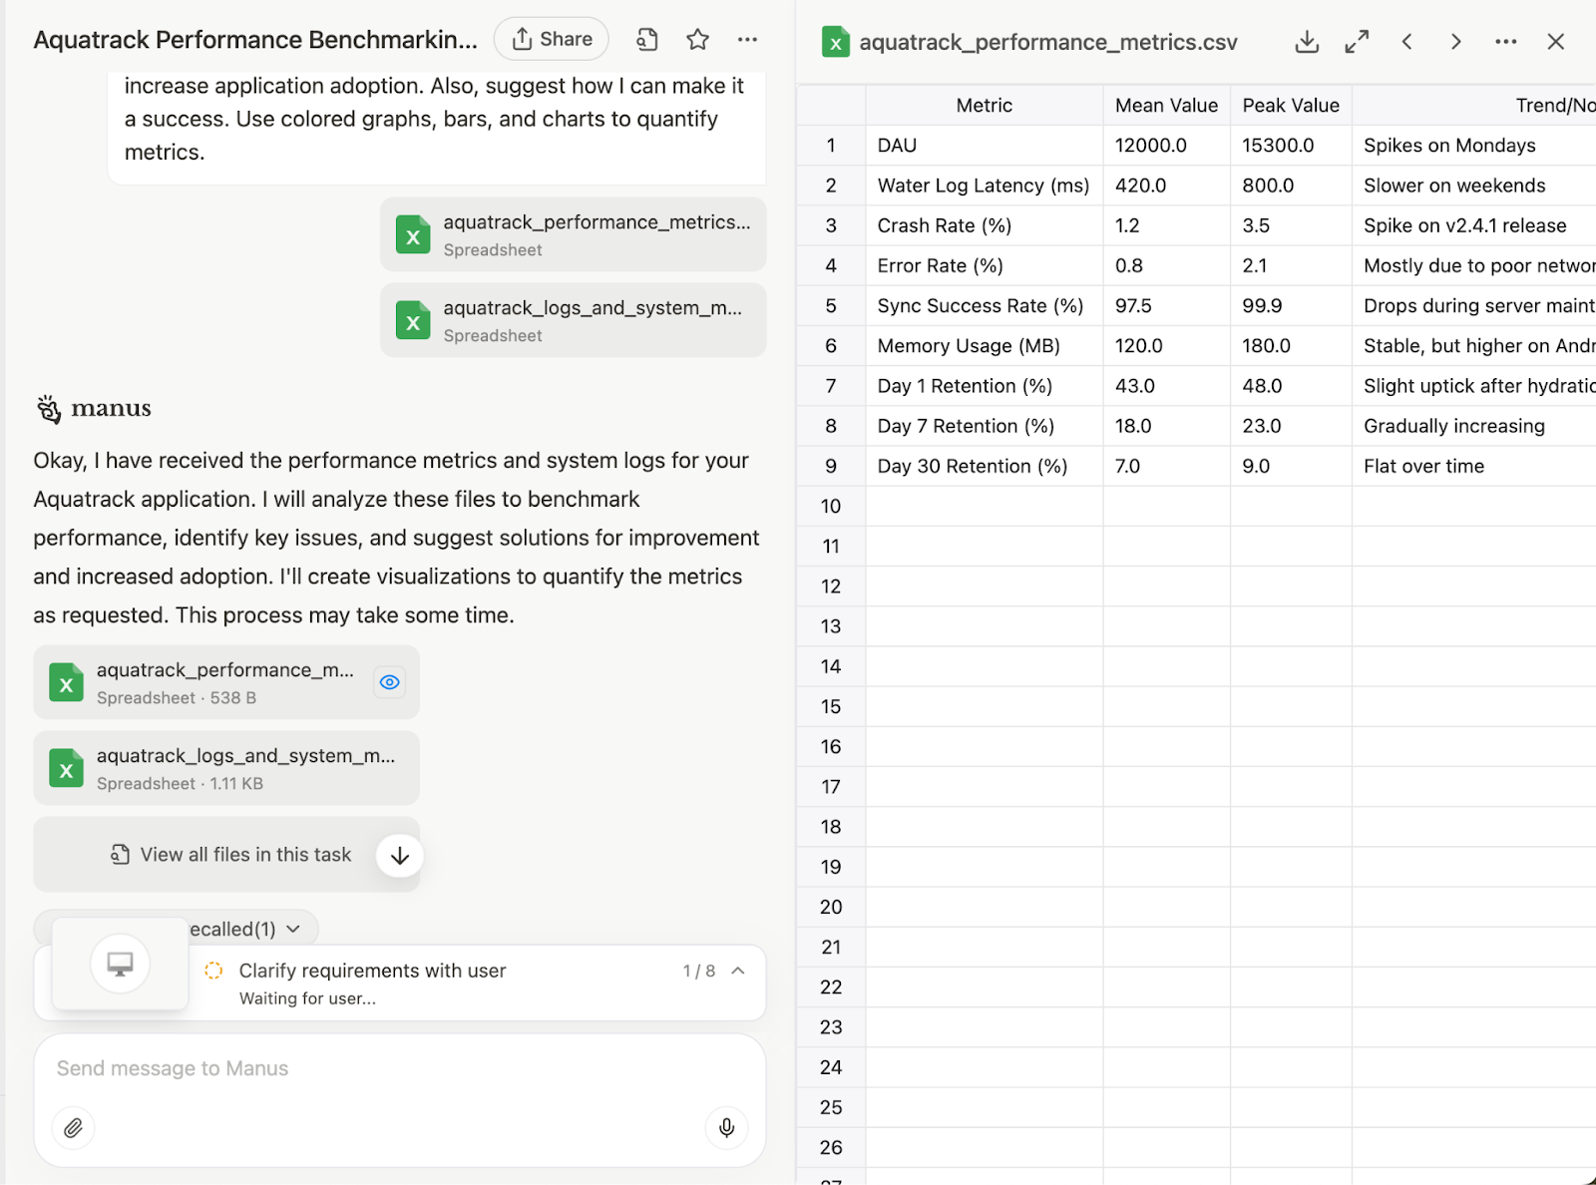Toggle preview eye for 538 B spreadsheet
Screen dimensions: 1596x1185
[x=390, y=682]
